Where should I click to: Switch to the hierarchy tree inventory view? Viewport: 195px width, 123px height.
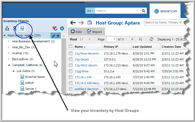[7, 28]
